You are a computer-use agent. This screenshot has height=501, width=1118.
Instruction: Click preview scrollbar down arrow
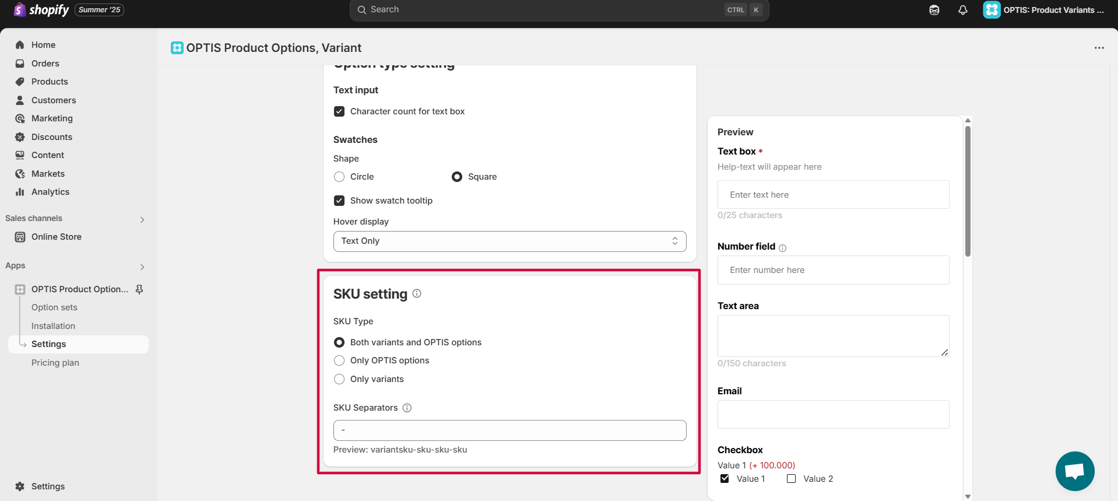(968, 497)
